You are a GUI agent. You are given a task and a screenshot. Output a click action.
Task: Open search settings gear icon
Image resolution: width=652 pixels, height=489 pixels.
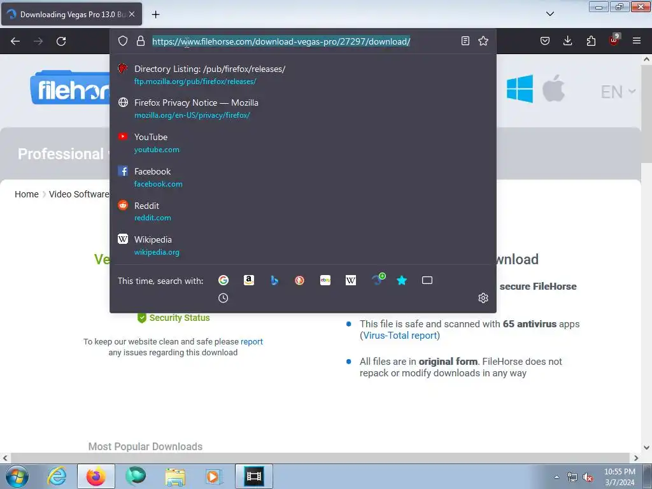[483, 298]
